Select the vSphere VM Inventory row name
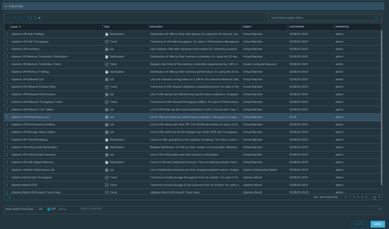This screenshot has height=229, width=389. tap(25, 49)
